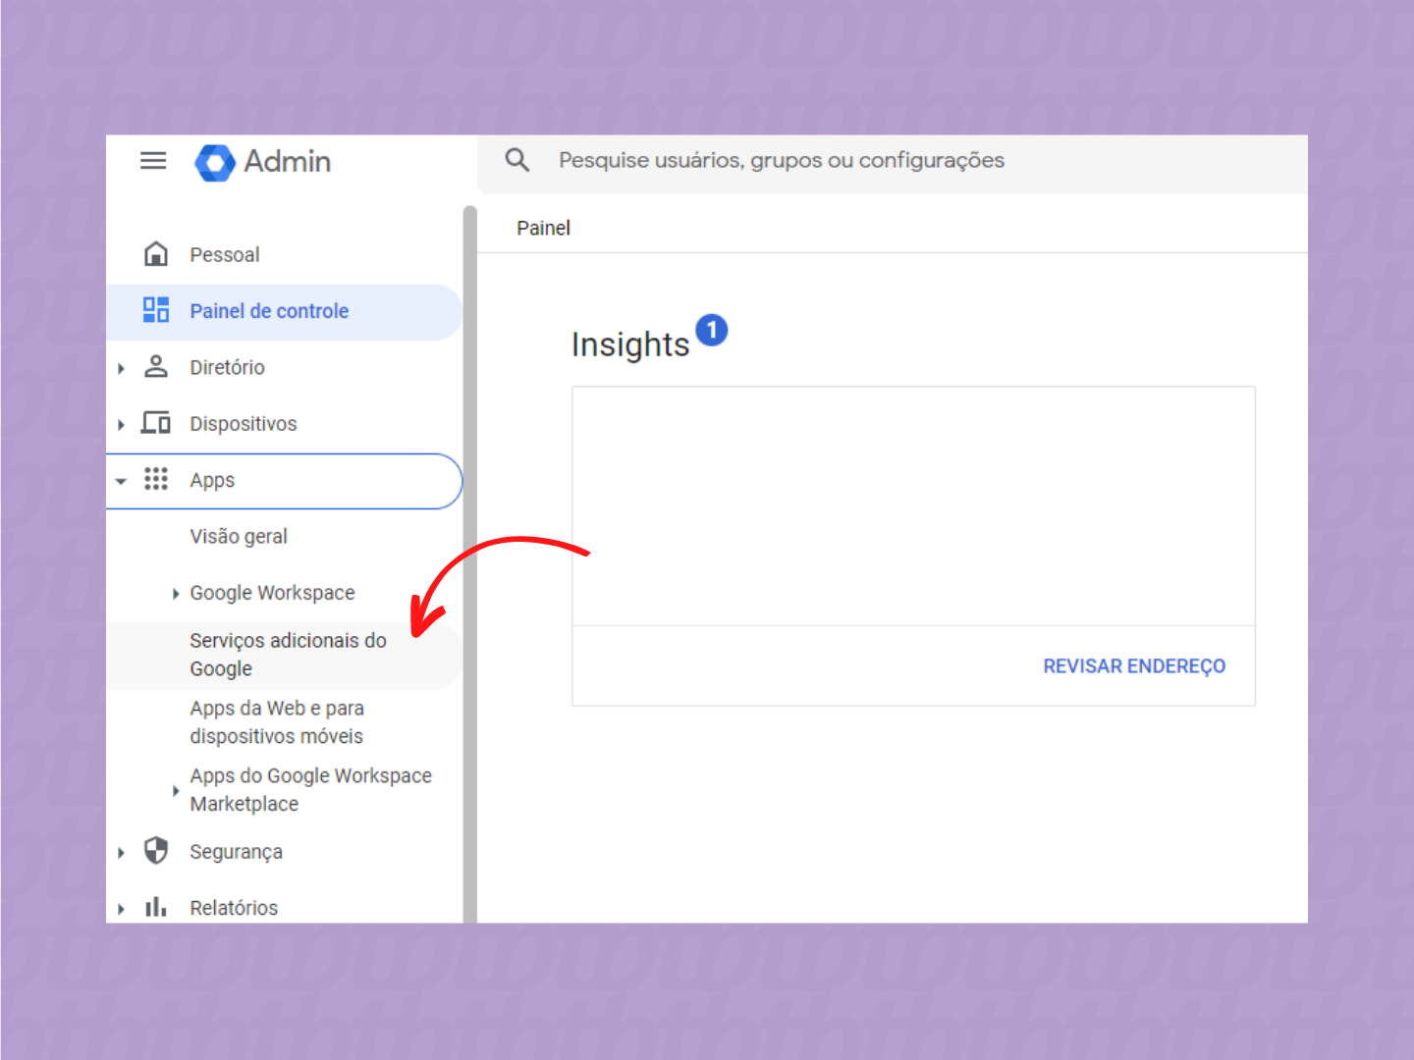This screenshot has width=1414, height=1060.
Task: Click the Dispositivos devices icon
Action: pyautogui.click(x=156, y=423)
